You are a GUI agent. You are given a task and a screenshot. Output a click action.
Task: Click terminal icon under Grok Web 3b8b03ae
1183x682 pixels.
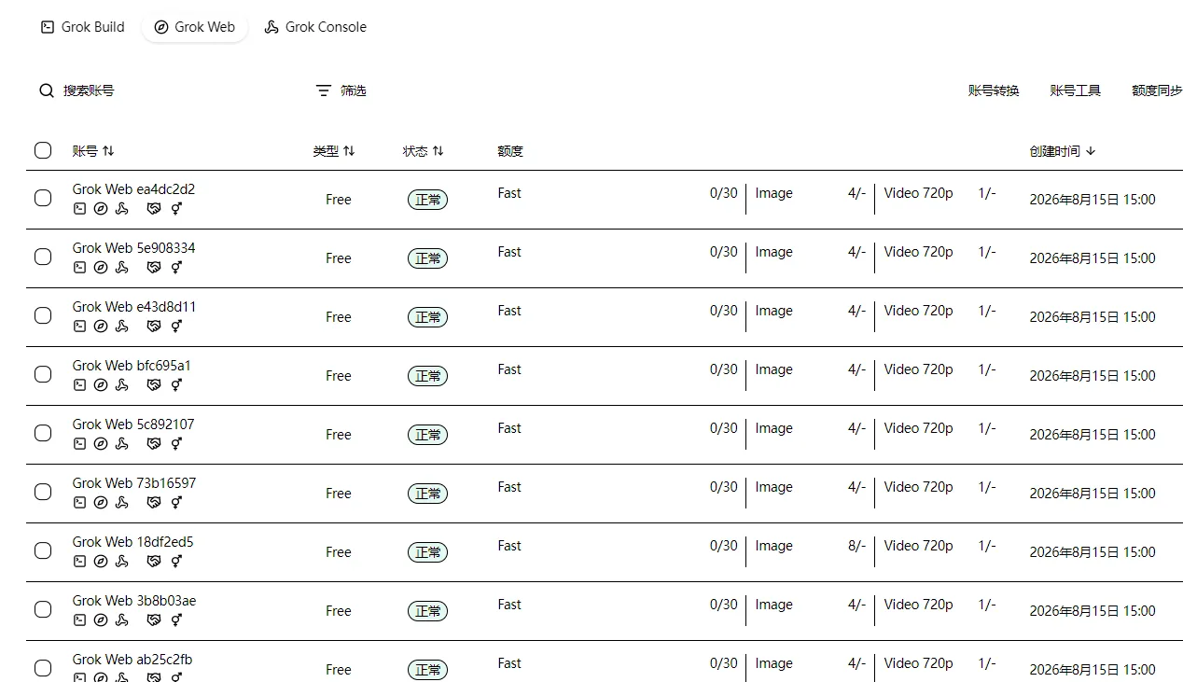[79, 620]
